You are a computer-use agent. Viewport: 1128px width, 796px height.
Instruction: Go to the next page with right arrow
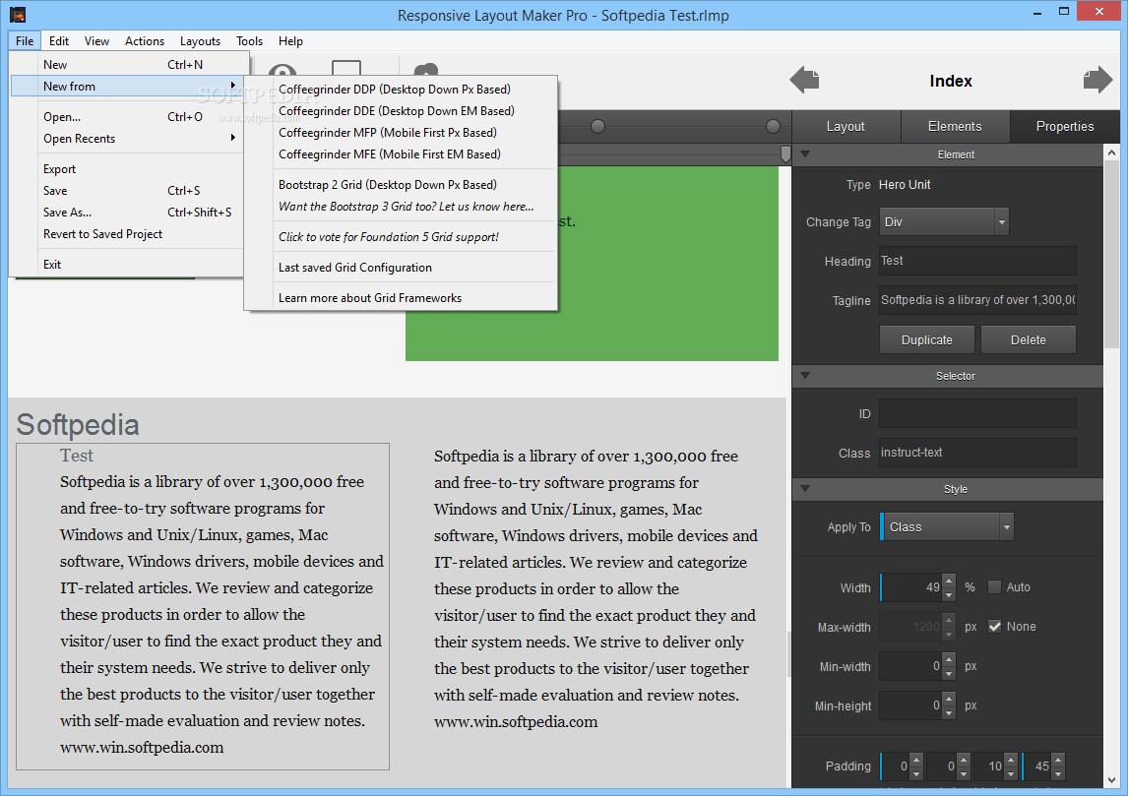point(1097,80)
